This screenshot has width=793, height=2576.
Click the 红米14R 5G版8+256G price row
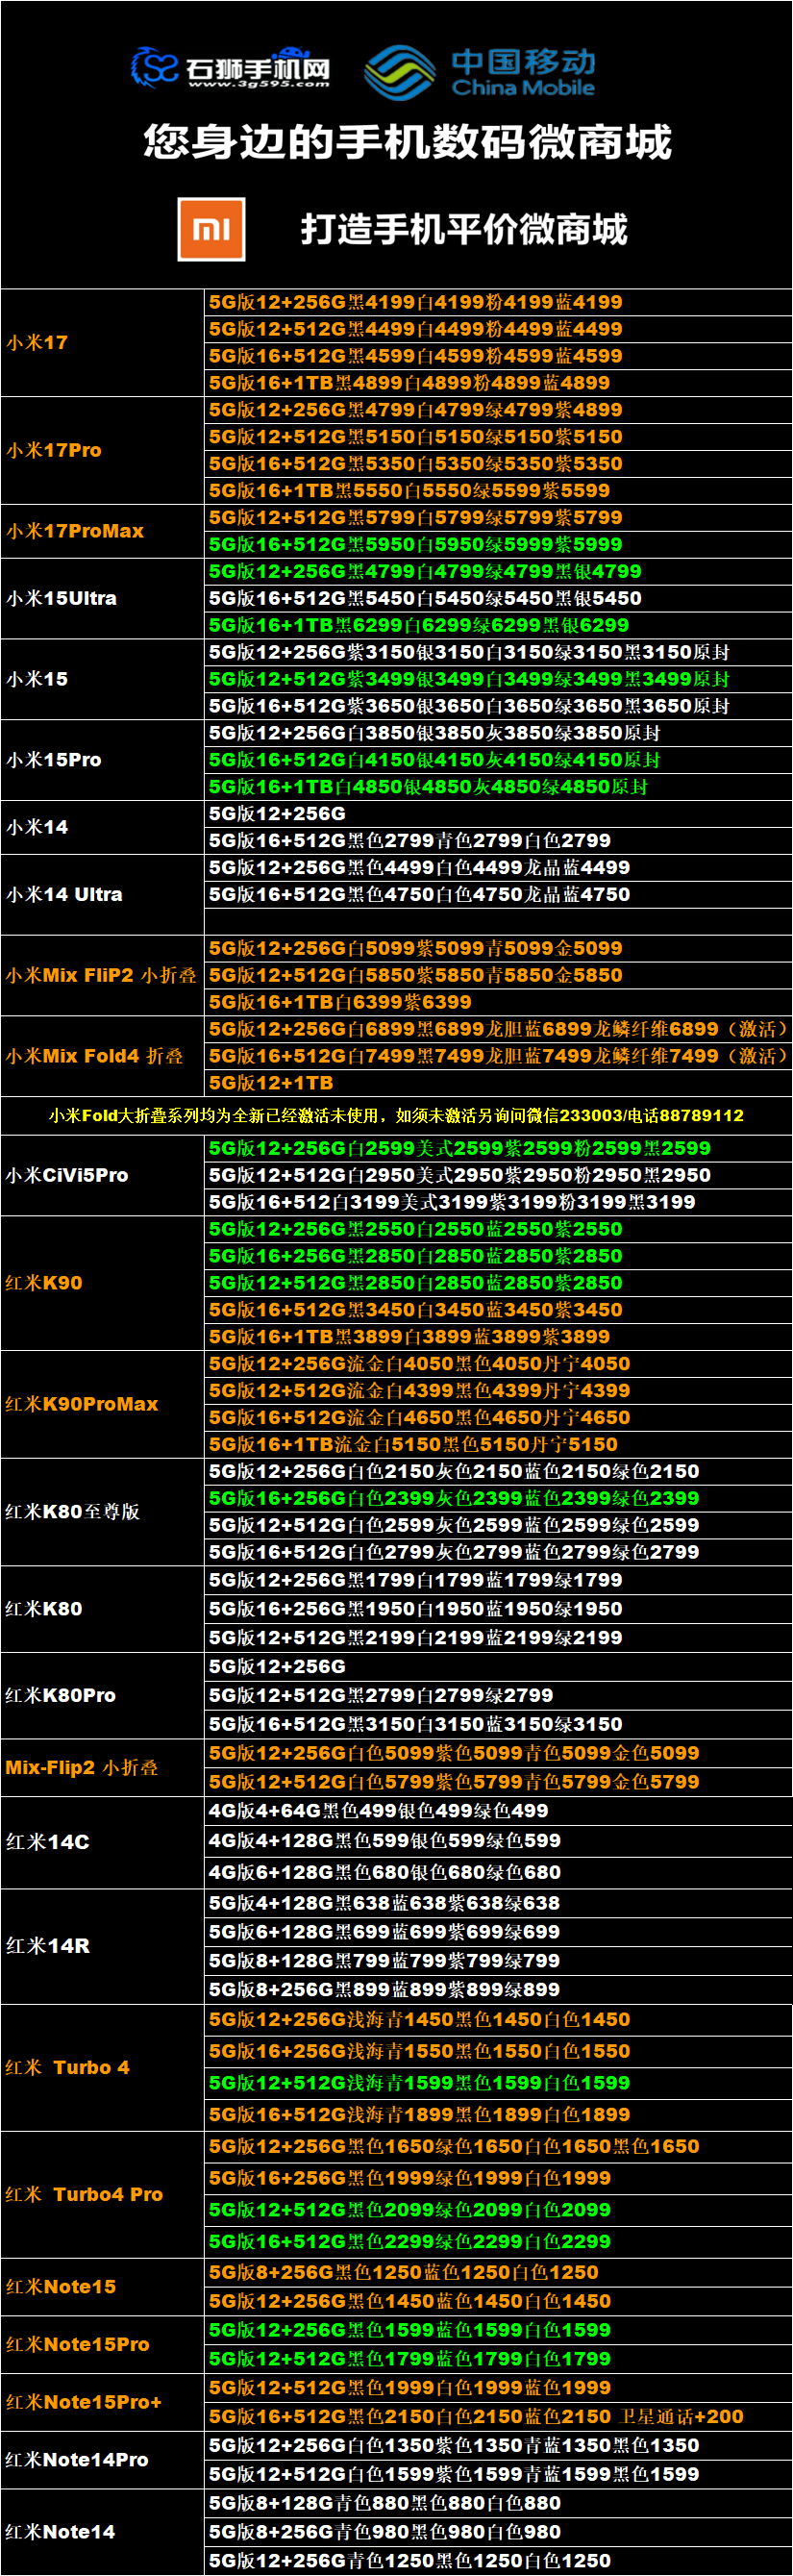384,1989
